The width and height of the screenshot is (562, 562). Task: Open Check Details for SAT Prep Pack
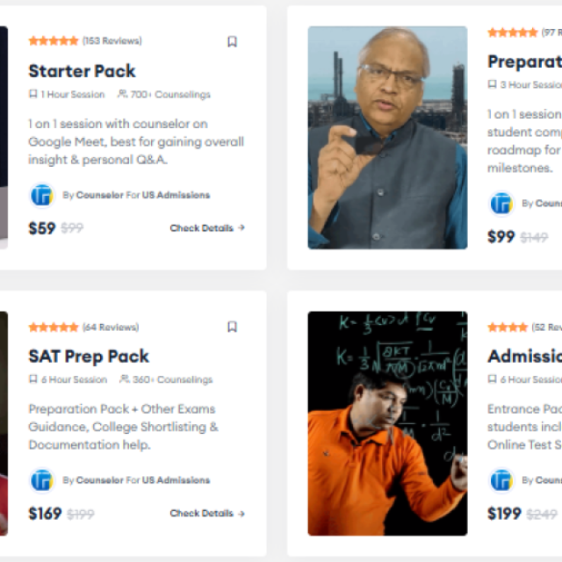(207, 514)
